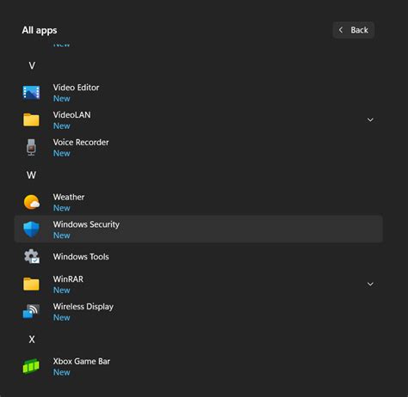Click the Voice Recorder label
408x397 pixels.
click(81, 143)
